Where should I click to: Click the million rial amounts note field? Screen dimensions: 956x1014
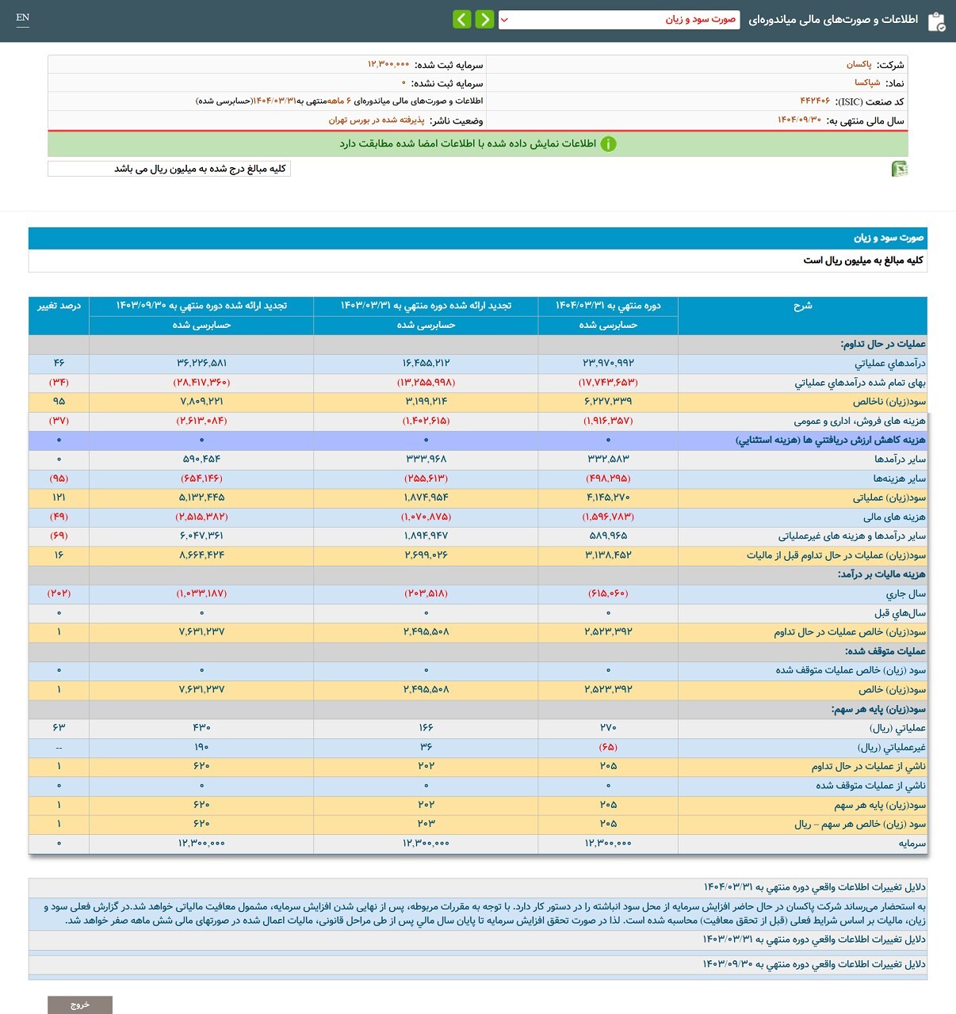point(169,169)
